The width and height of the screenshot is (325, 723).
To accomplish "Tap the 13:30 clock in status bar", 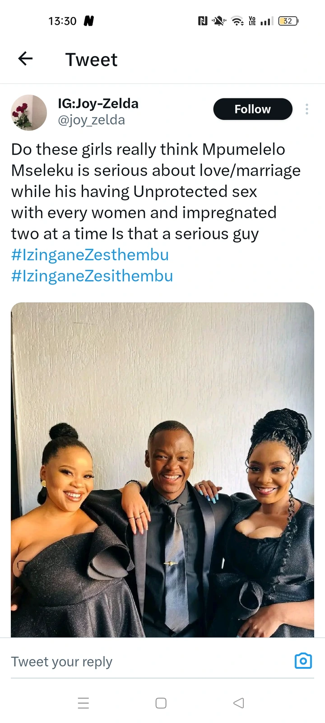I will coord(62,21).
